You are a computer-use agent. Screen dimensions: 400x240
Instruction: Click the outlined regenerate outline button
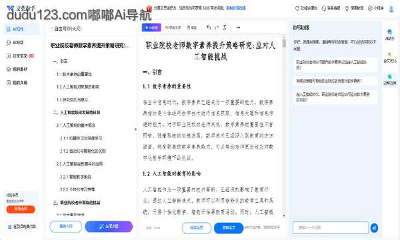[66, 227]
